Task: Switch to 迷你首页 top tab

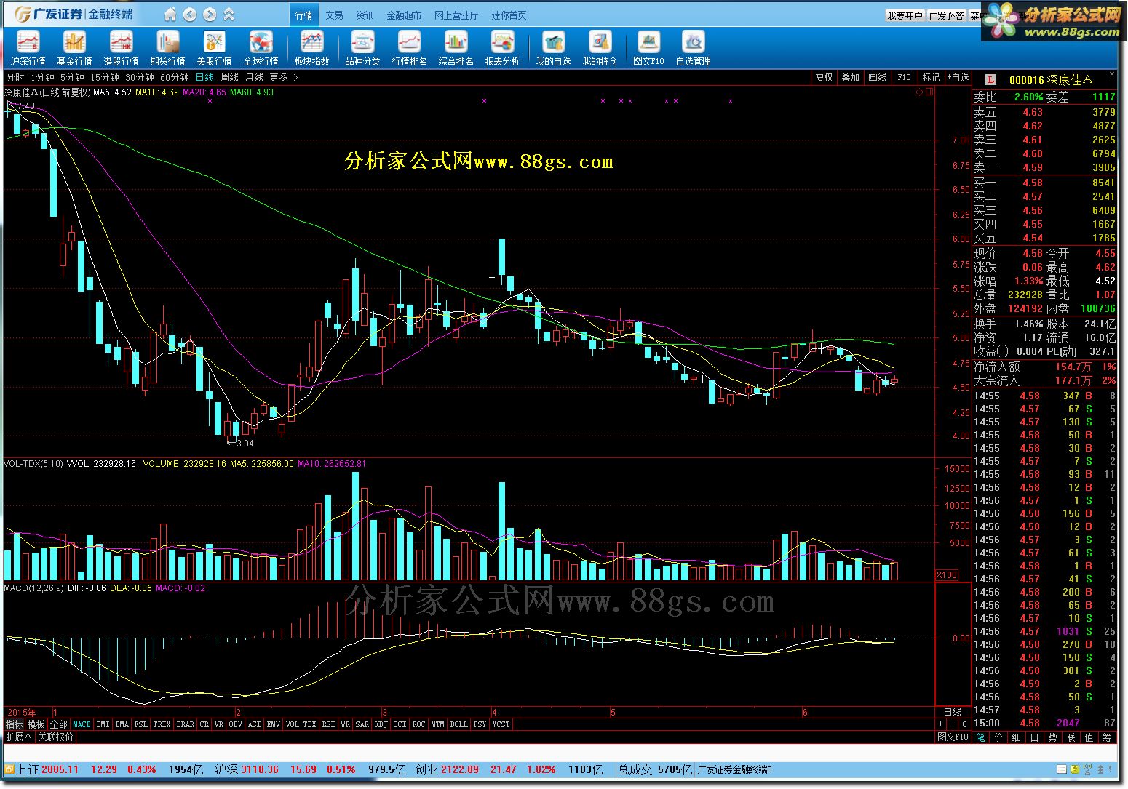Action: (509, 15)
